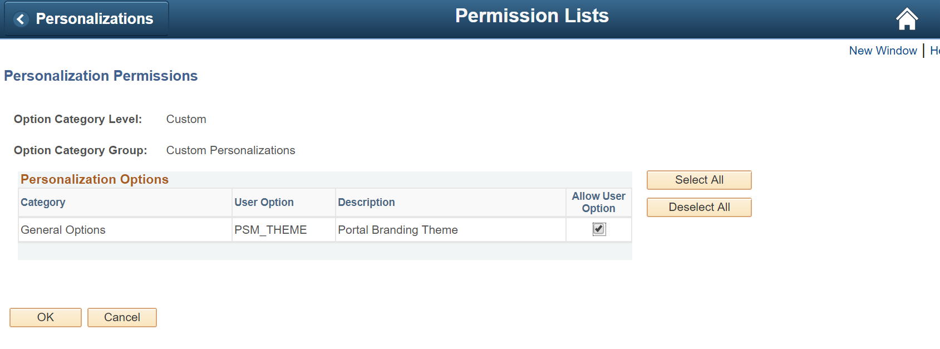Click the Personalizations banner label
Screen dimensions: 940x349
(93, 18)
